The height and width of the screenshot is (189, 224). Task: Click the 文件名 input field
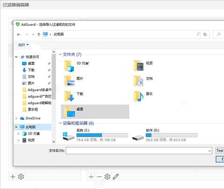[x=139, y=151]
